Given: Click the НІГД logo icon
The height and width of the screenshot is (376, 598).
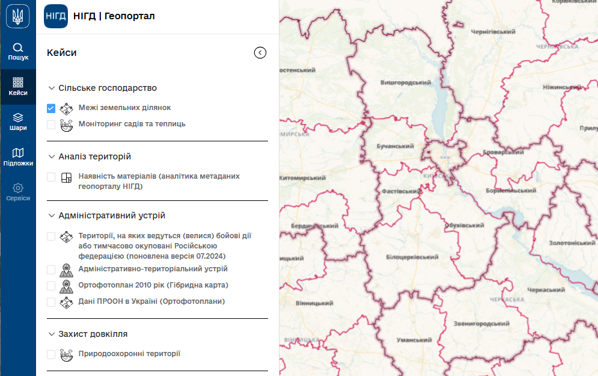Looking at the screenshot, I should 56,16.
